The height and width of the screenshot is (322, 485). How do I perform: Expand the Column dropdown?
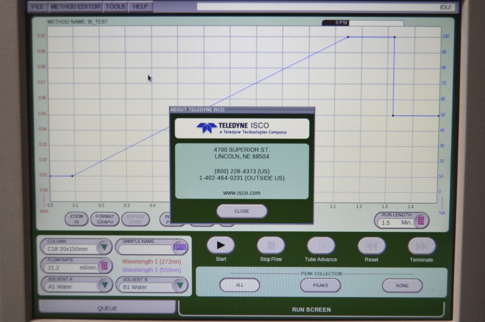(x=104, y=248)
